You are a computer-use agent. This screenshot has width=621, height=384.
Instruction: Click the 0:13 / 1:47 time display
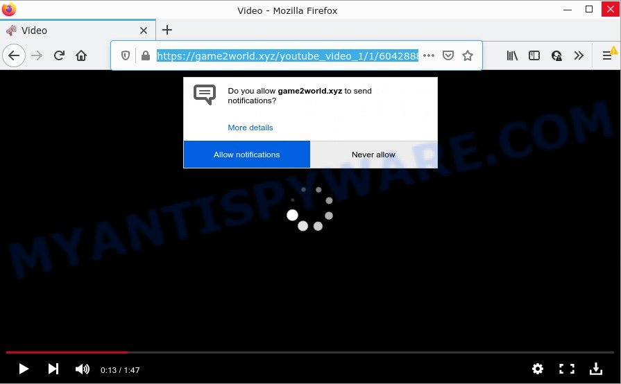pos(120,370)
